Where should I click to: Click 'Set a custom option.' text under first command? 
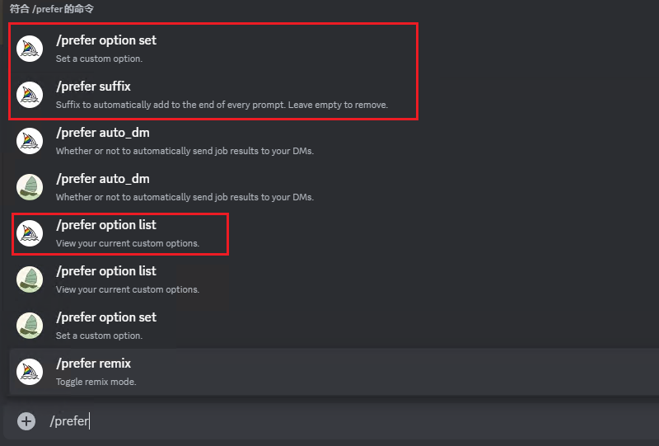[x=99, y=59]
